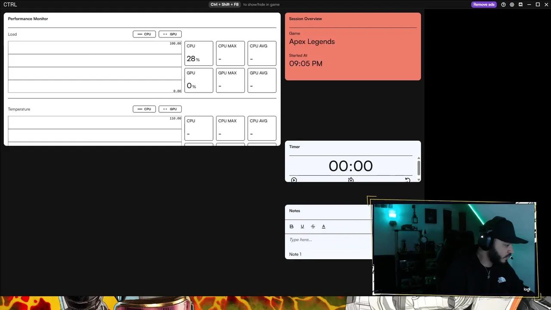Image resolution: width=551 pixels, height=310 pixels.
Task: Click the Timer widget scrollbar thumb
Action: pyautogui.click(x=418, y=167)
